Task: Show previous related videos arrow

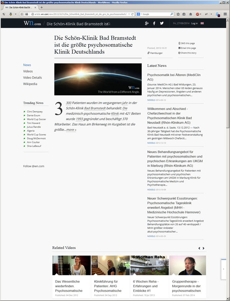Action: tap(199, 248)
